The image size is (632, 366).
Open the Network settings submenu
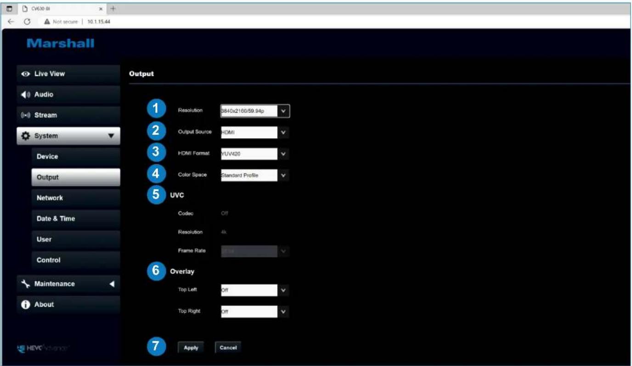coord(75,198)
